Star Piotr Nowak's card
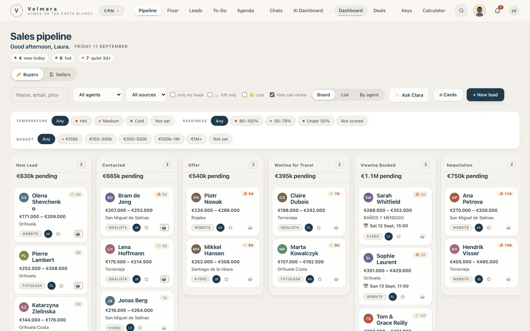The width and height of the screenshot is (530, 331). tap(230, 227)
